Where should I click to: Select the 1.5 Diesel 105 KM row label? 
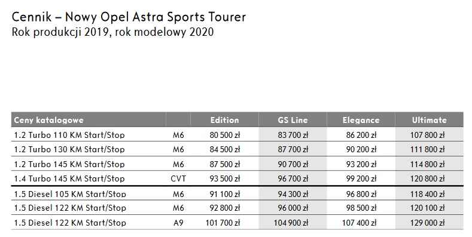pos(70,194)
